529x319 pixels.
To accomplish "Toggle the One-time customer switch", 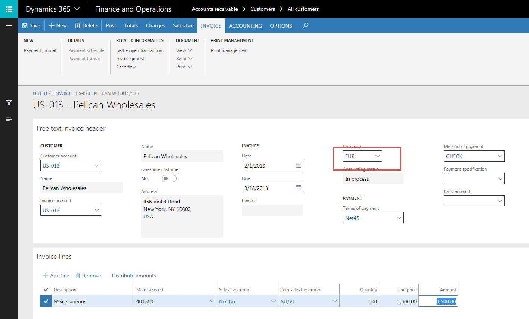I will pyautogui.click(x=169, y=178).
